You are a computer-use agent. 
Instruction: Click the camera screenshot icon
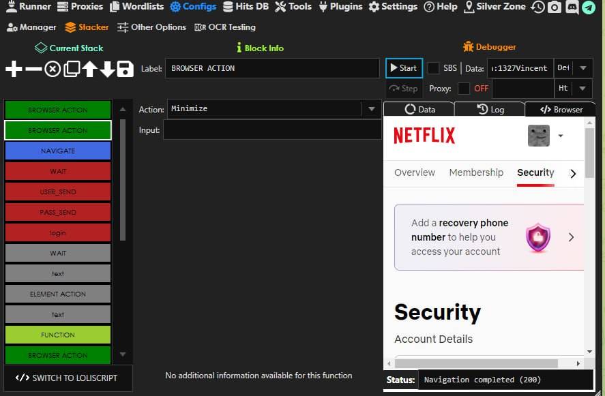coord(555,7)
